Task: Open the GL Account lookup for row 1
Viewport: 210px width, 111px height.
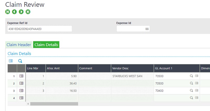Action: (191, 76)
